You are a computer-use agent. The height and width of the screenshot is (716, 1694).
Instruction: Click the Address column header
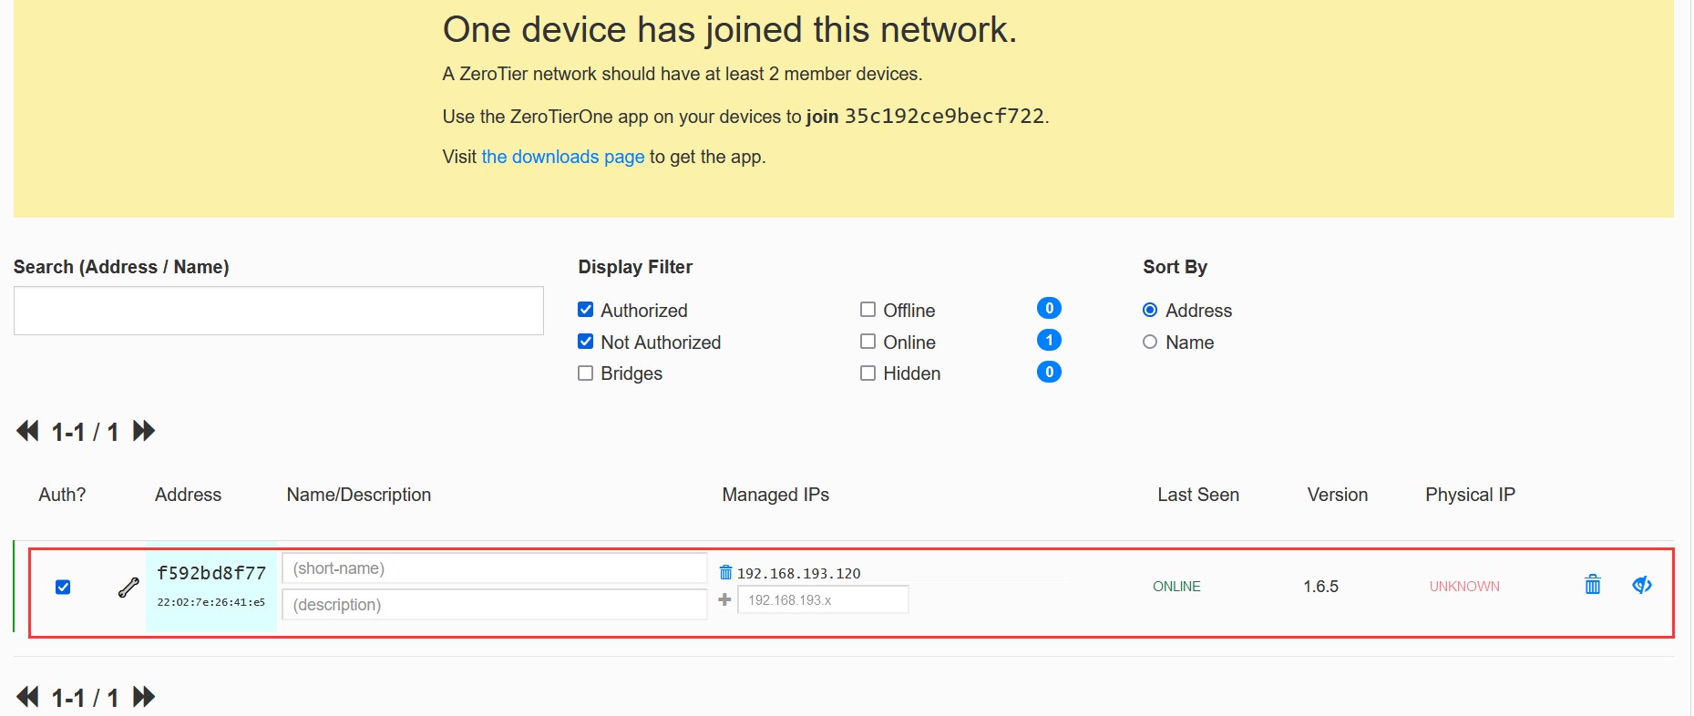[188, 495]
